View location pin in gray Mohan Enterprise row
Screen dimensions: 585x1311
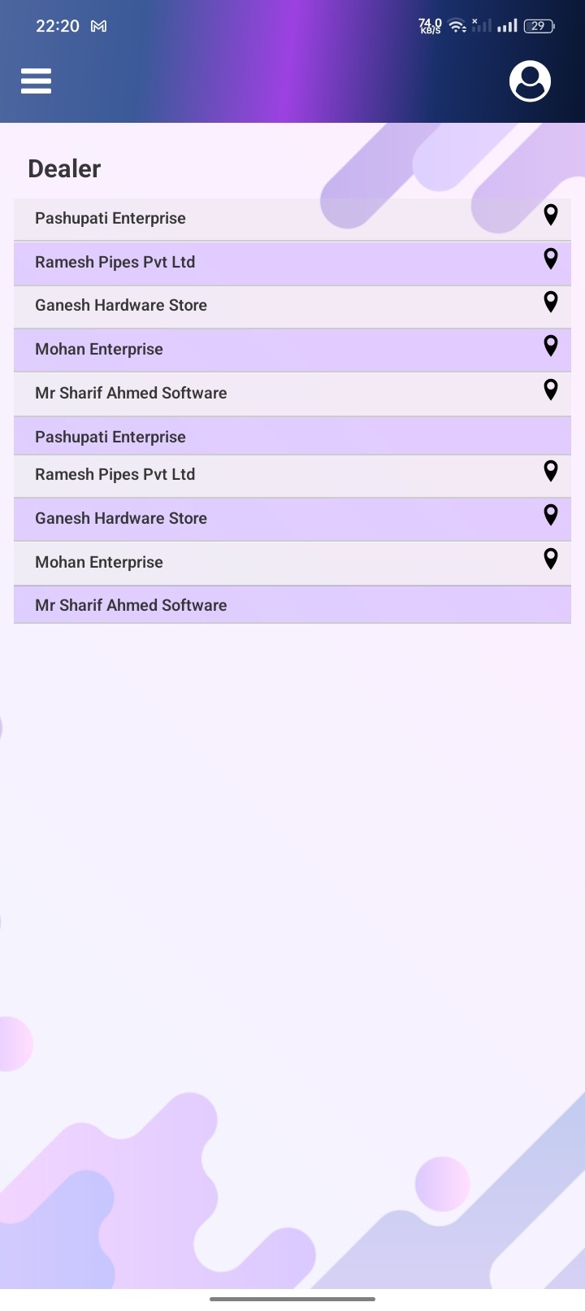click(x=550, y=559)
